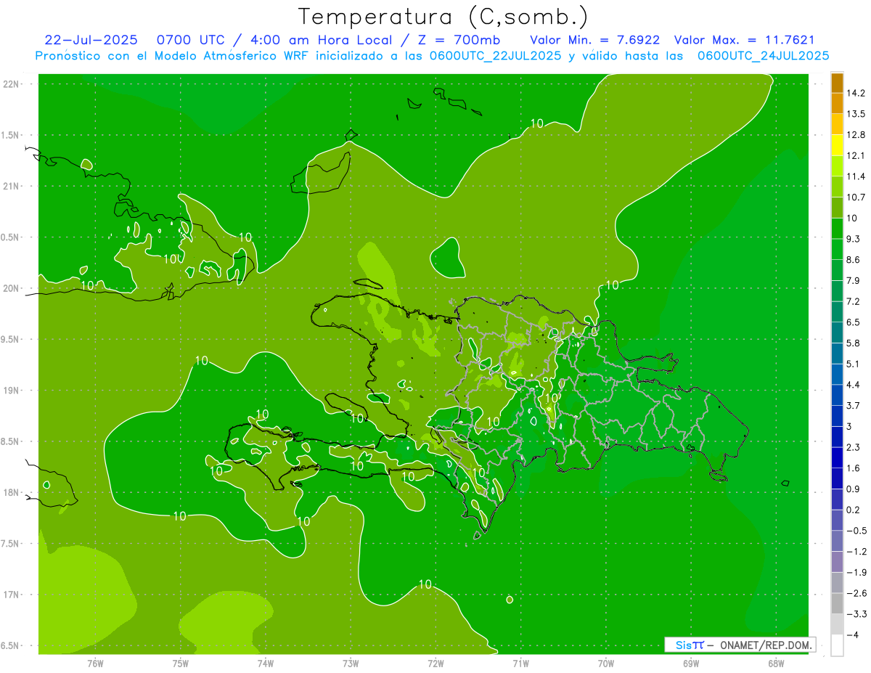Screen dimensions: 871x673
Task: Click the colorbar band between 10 and 10.7
Action: [x=837, y=208]
